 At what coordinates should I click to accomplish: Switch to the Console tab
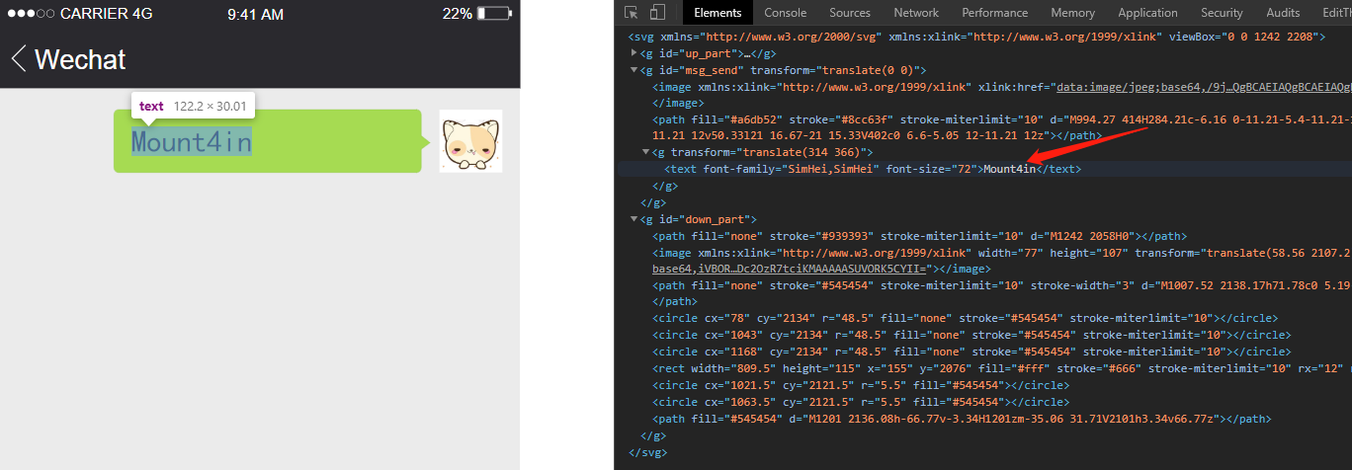785,13
